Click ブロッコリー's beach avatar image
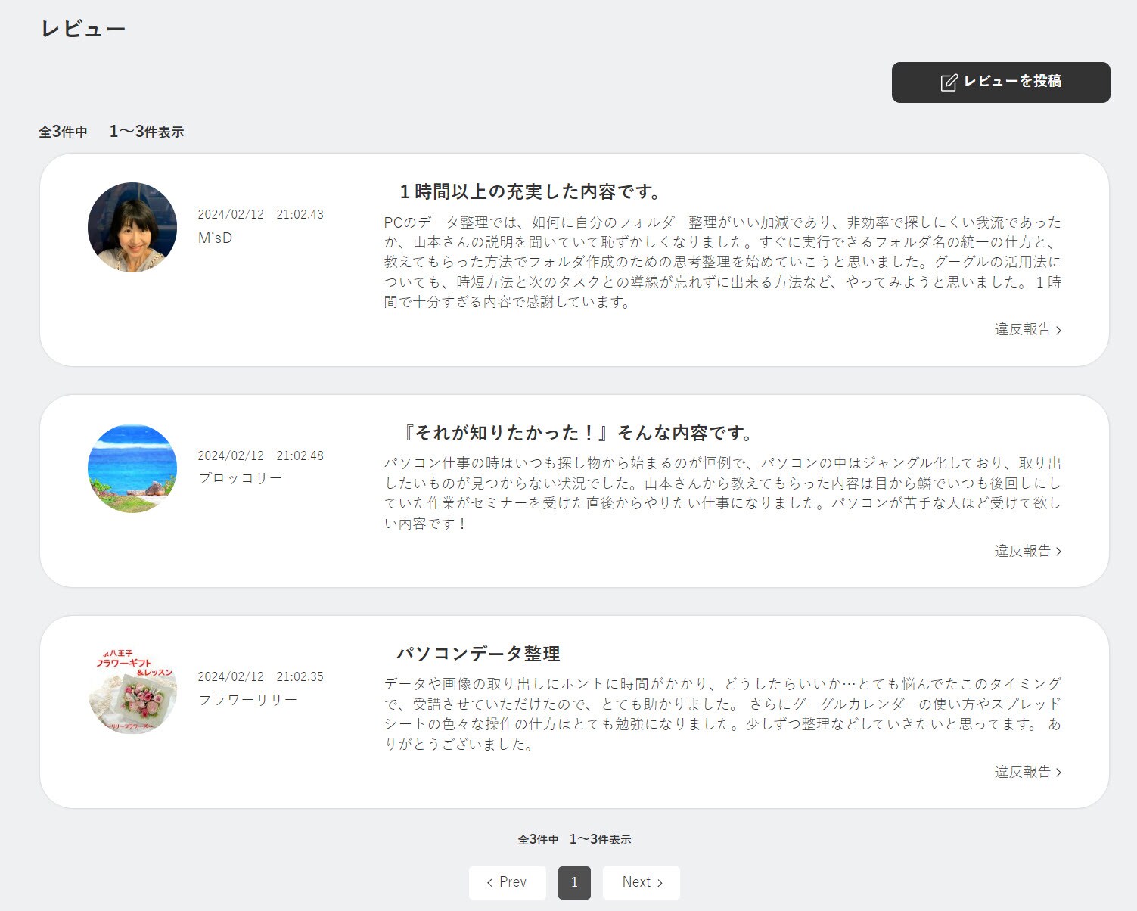This screenshot has height=911, width=1137. coord(132,468)
